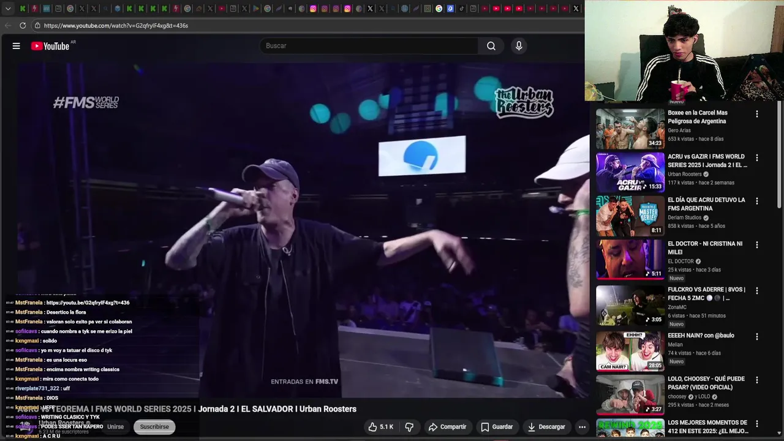The image size is (784, 441).
Task: Open menu for EL DÍA QUE ACRU video
Action: (x=756, y=201)
